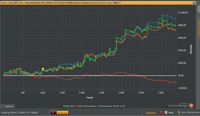Click the red flag icon
Screen dimensions: 200x116
(x=161, y=112)
